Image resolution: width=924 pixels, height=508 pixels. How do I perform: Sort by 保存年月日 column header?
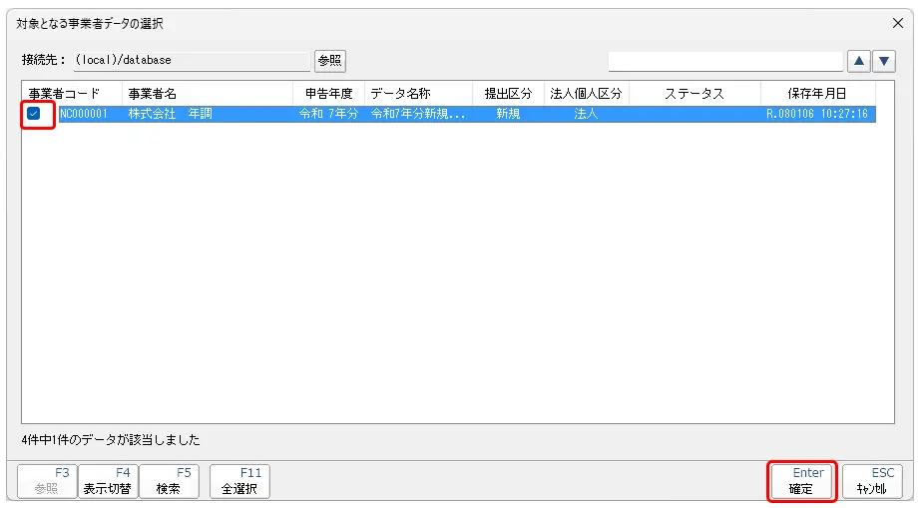click(816, 94)
